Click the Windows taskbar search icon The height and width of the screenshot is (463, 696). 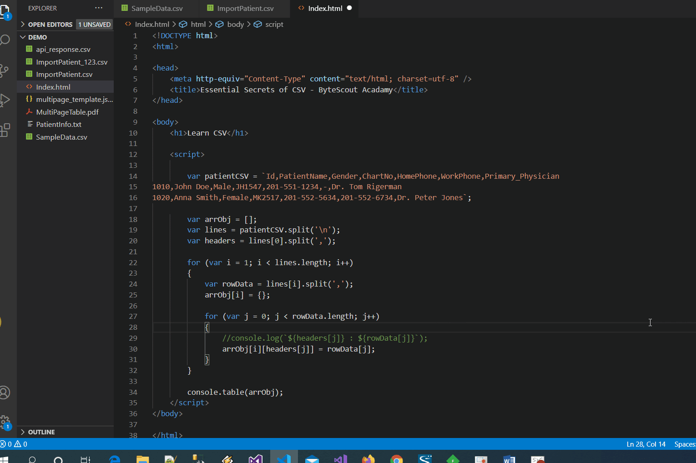[x=32, y=460]
